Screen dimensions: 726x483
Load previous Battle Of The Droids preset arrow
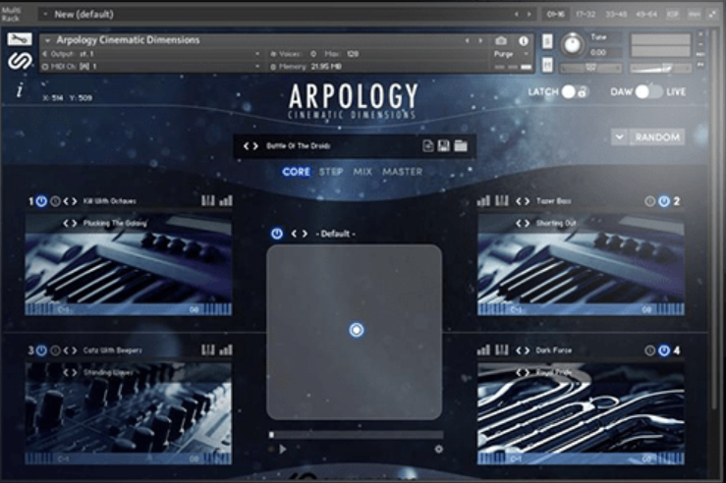click(x=247, y=145)
